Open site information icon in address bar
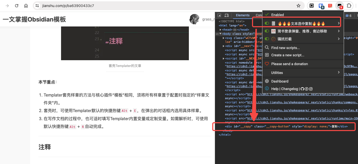The image size is (358, 164). pos(37,6)
